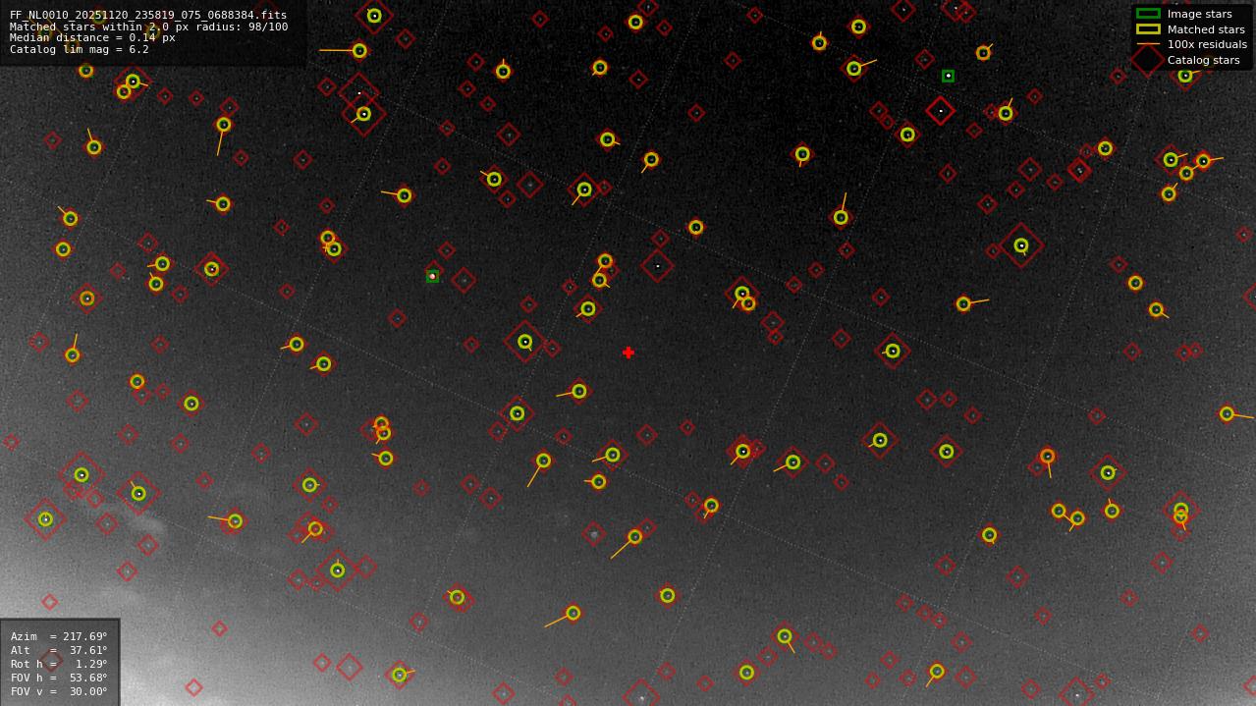Click the green square marker enclosing a white star
The image size is (1256, 706).
pos(948,76)
